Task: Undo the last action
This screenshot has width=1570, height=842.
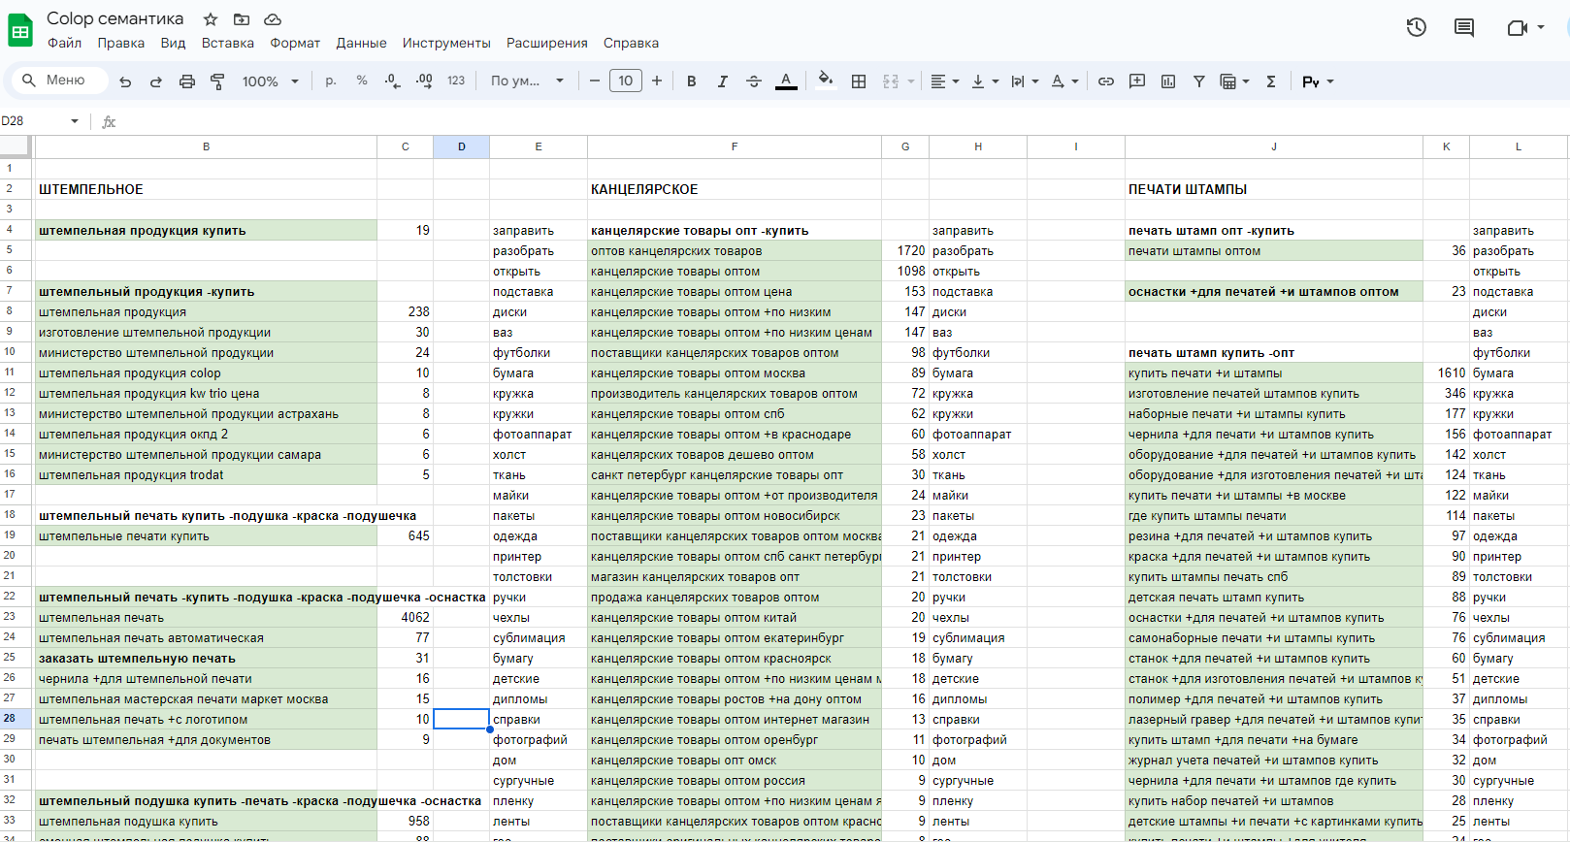Action: tap(125, 81)
